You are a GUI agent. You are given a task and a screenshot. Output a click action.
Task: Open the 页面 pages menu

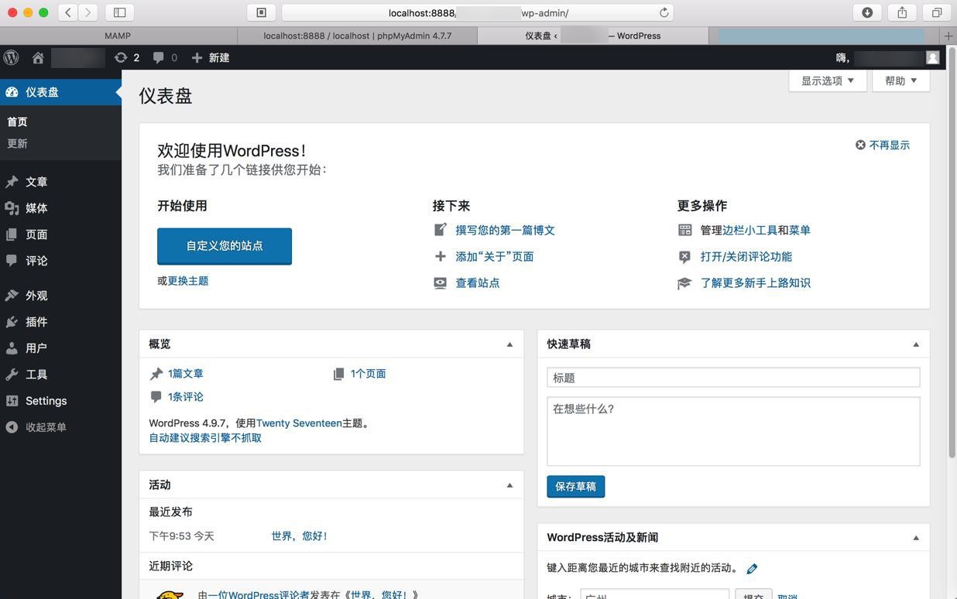[60, 234]
